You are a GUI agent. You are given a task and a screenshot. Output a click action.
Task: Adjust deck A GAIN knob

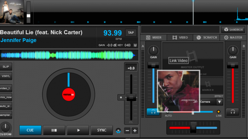pyautogui.click(x=153, y=50)
